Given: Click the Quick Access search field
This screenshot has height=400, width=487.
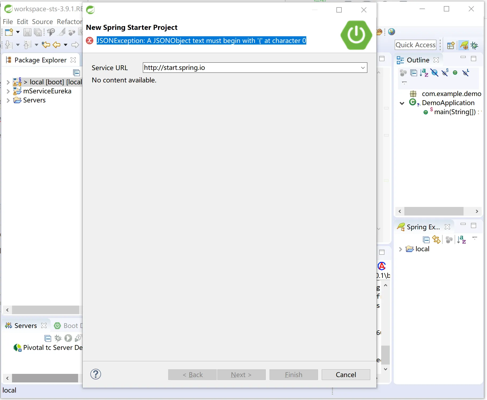Looking at the screenshot, I should tap(416, 45).
